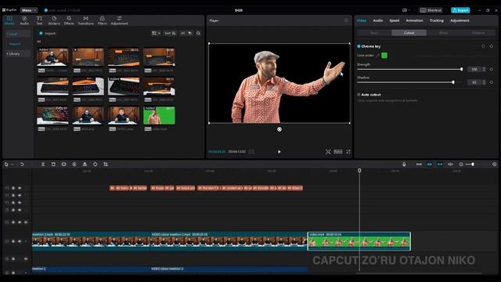The height and width of the screenshot is (282, 501).
Task: Click the Delete clip trash icon
Action: click(53, 164)
